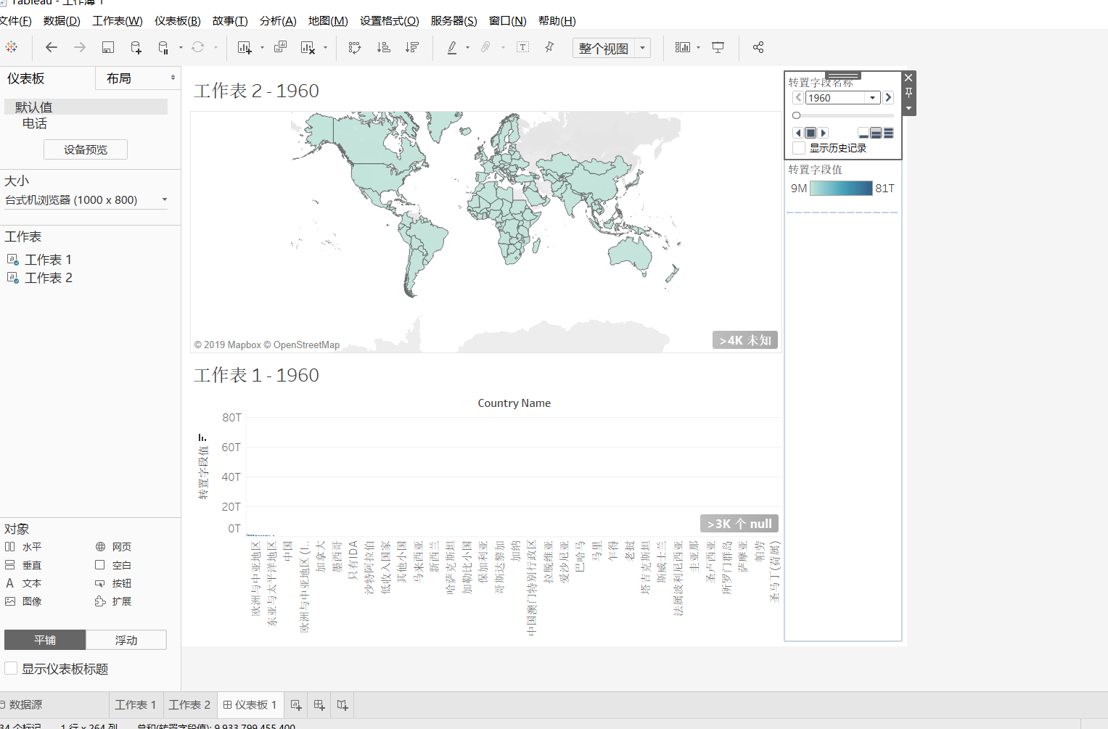
Task: Click the share workbook icon
Action: [x=758, y=47]
